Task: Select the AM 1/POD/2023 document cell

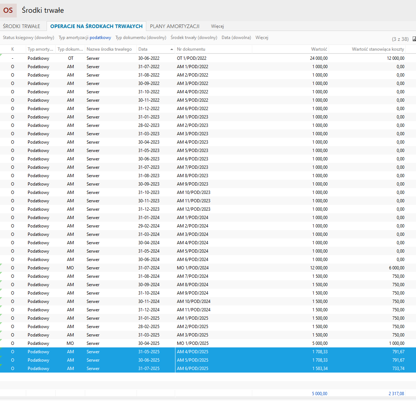Action: click(192, 117)
